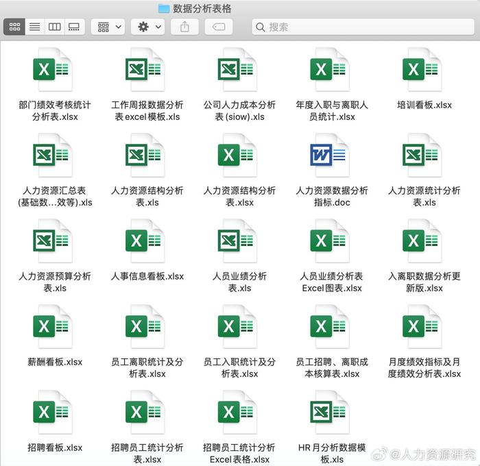Click the file name 人力资源统计分析表.xls
Screen dimensions: 480x466
[x=424, y=197]
